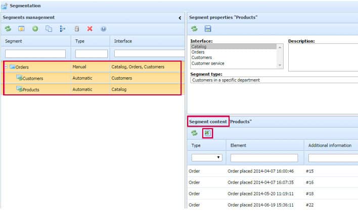
Task: Refresh the Segments management list
Action: 8,29
